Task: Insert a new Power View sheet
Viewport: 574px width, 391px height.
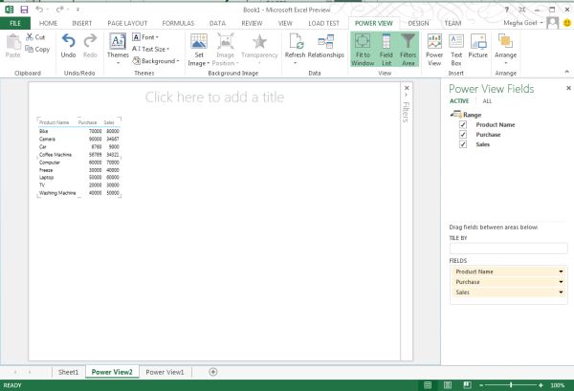Action: click(434, 50)
